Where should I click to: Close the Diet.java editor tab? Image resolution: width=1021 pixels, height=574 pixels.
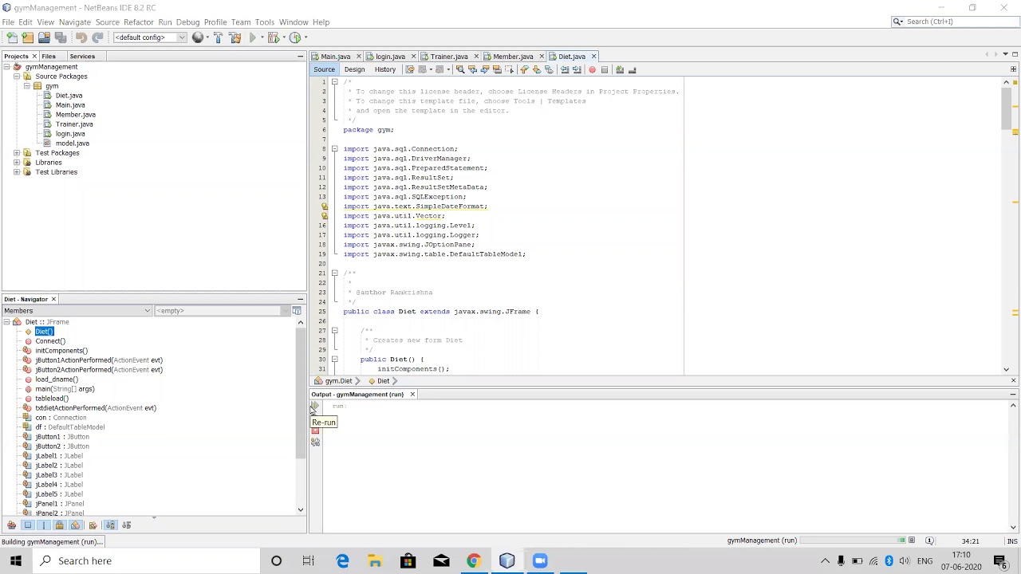593,57
